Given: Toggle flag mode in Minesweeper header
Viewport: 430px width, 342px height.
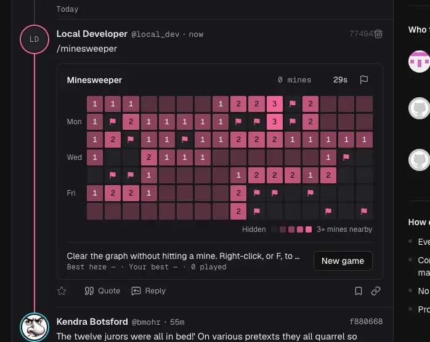Looking at the screenshot, I should coord(364,80).
